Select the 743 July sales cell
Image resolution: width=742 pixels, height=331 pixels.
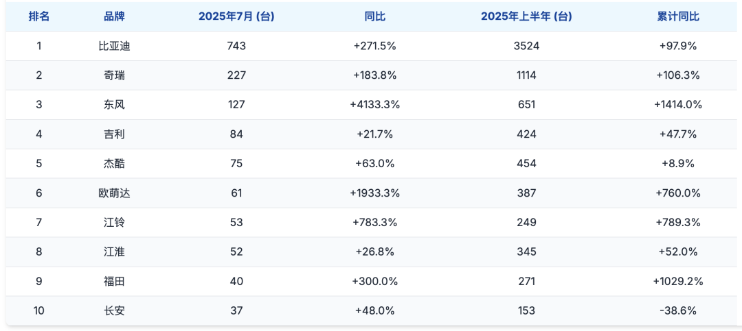pos(236,46)
